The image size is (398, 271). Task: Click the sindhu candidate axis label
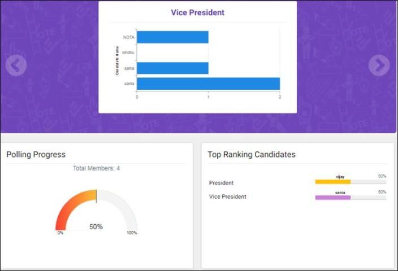[x=128, y=53]
